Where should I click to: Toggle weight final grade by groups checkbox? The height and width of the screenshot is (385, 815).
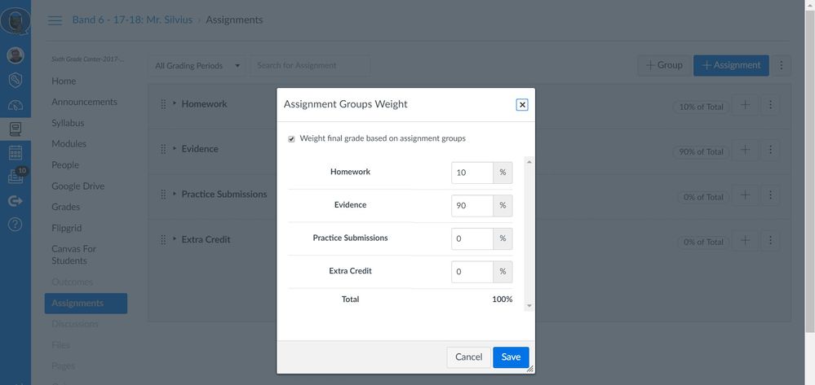tap(292, 139)
